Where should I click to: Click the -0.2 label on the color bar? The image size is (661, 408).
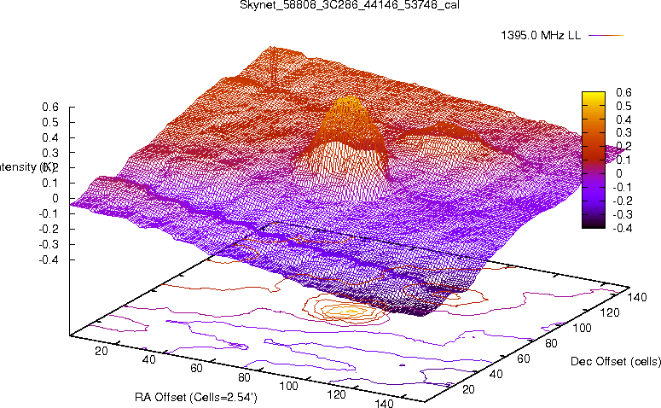click(623, 201)
